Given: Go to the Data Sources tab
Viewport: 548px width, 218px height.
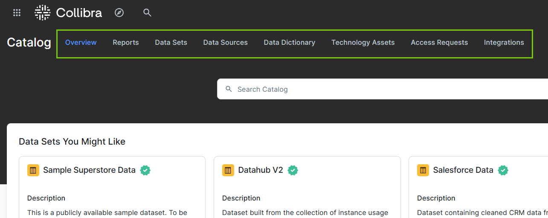Looking at the screenshot, I should point(226,43).
